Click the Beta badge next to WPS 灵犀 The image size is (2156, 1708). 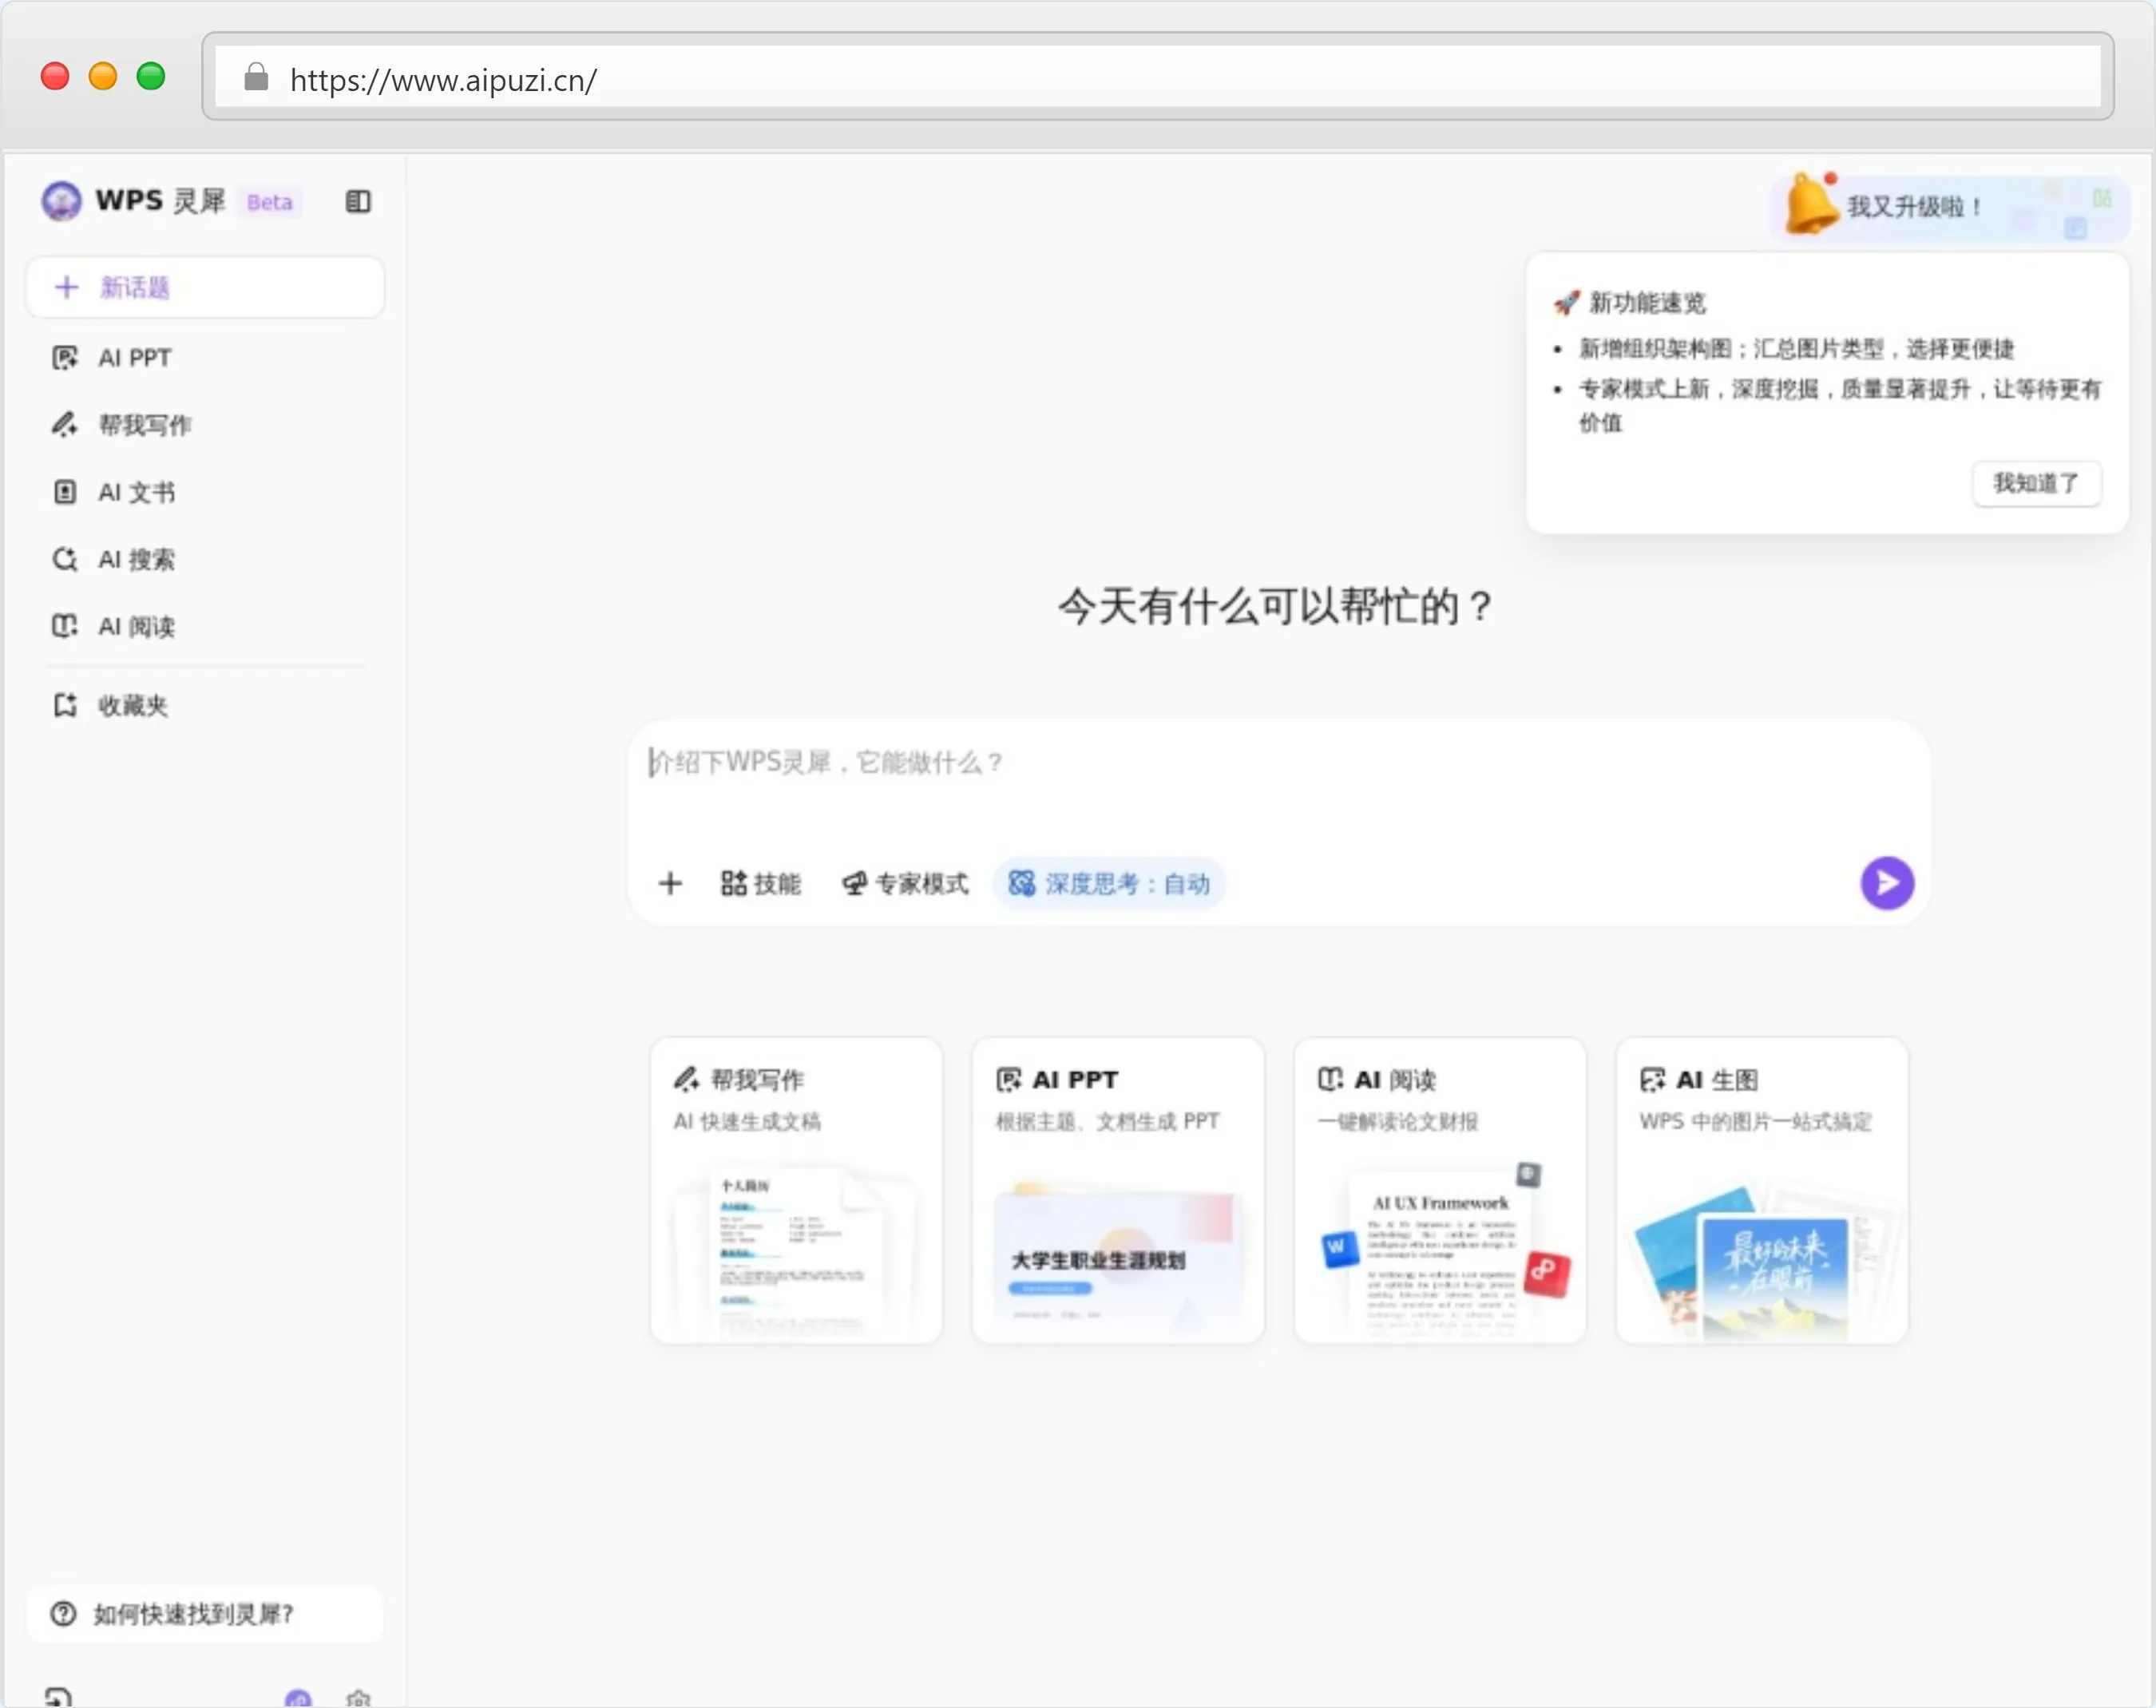[269, 202]
